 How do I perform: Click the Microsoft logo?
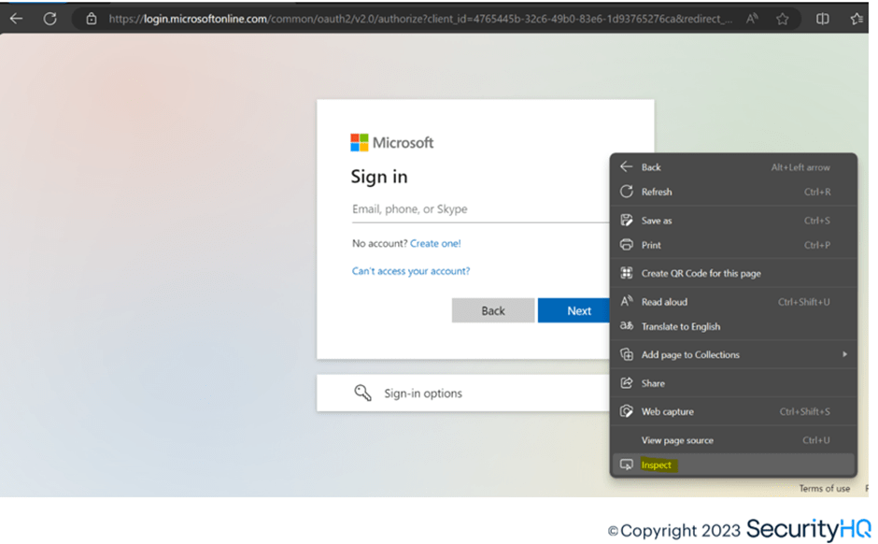pyautogui.click(x=392, y=142)
